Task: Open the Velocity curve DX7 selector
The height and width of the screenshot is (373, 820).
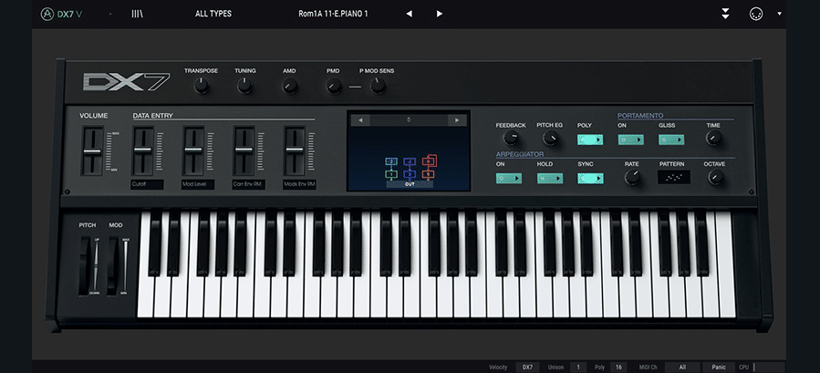Action: [x=528, y=368]
